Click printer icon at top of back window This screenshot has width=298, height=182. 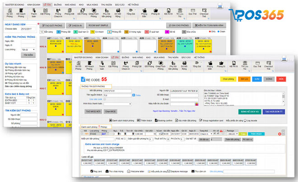click(220, 6)
